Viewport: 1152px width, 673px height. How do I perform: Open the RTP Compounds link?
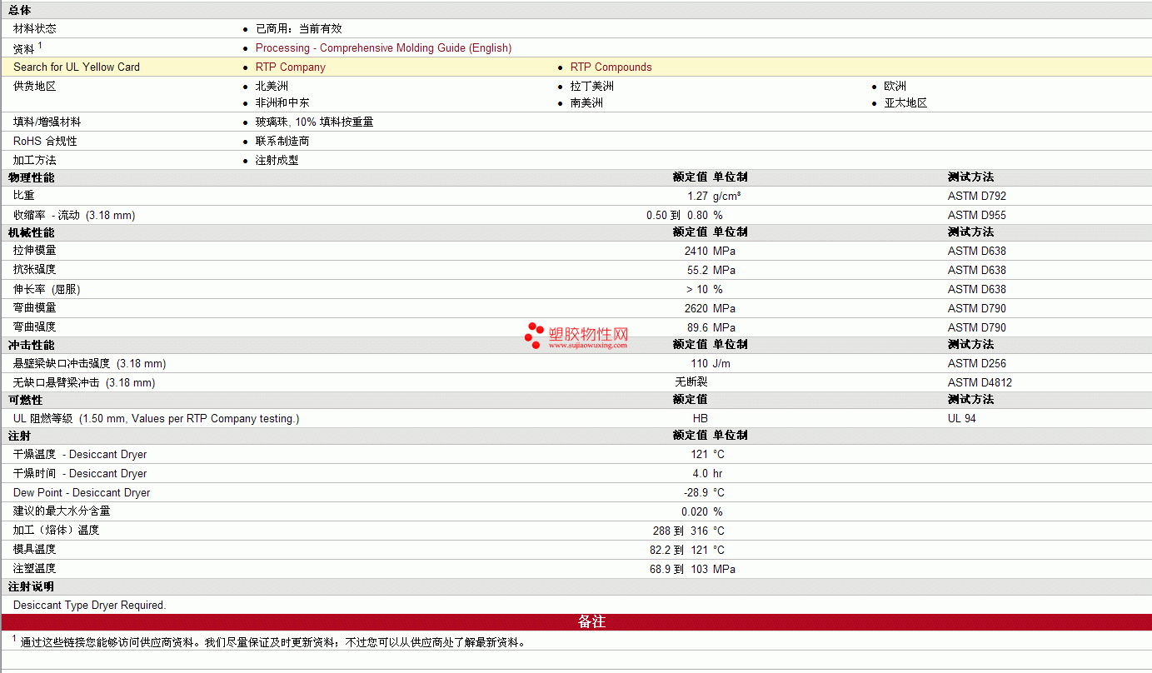[611, 67]
